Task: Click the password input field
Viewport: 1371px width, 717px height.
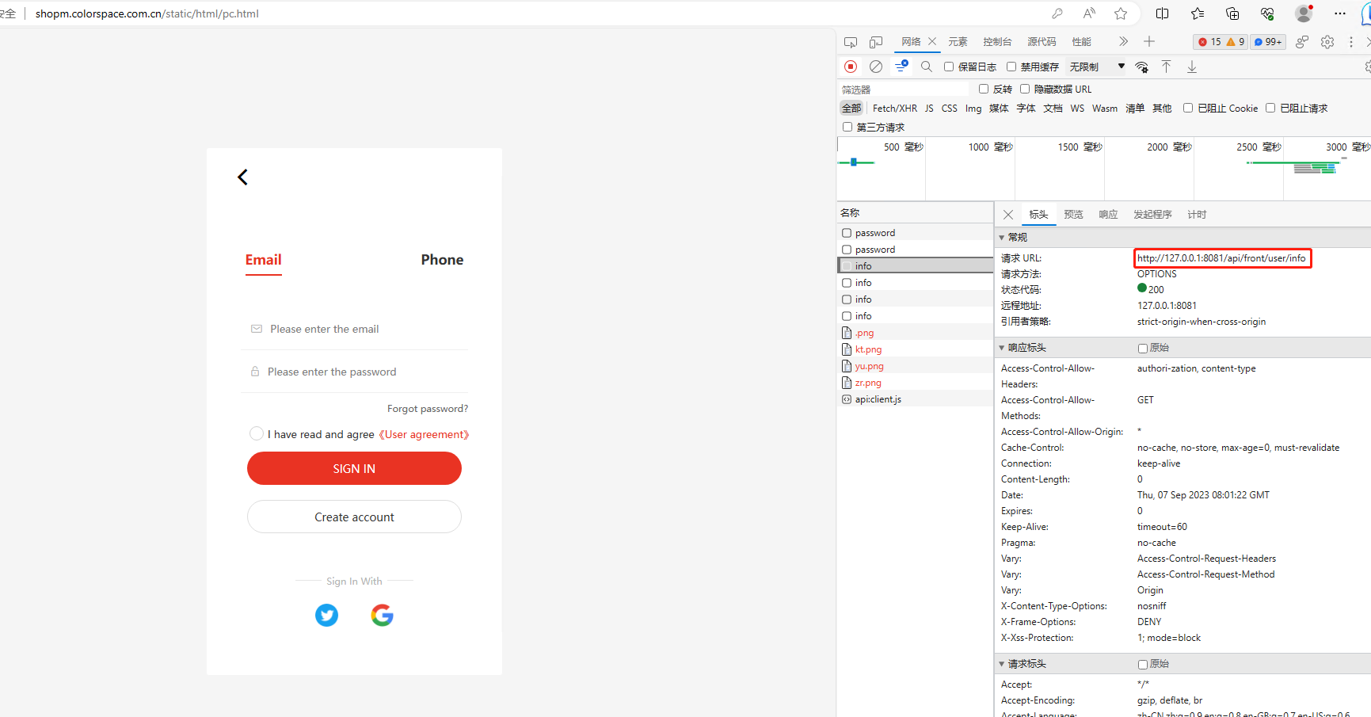Action: tap(355, 372)
